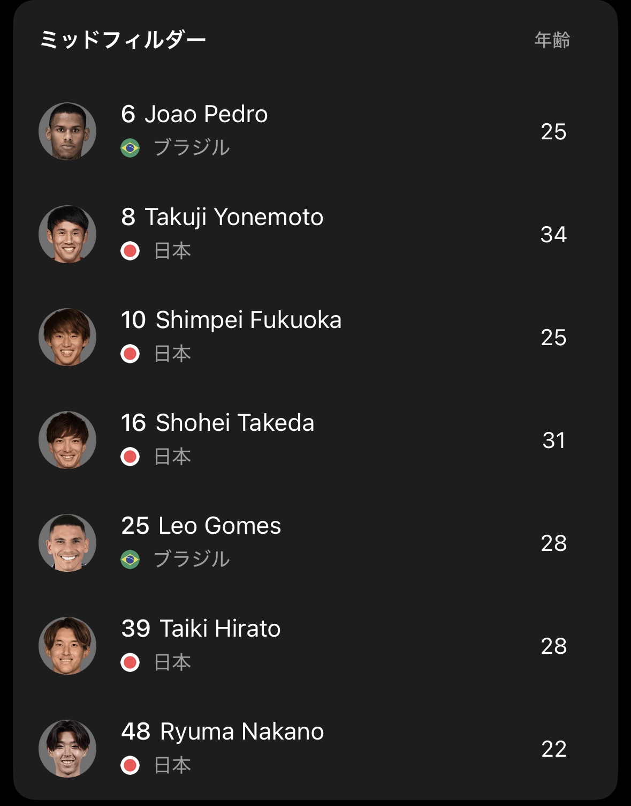Select Taiki Hirato's avatar

67,646
